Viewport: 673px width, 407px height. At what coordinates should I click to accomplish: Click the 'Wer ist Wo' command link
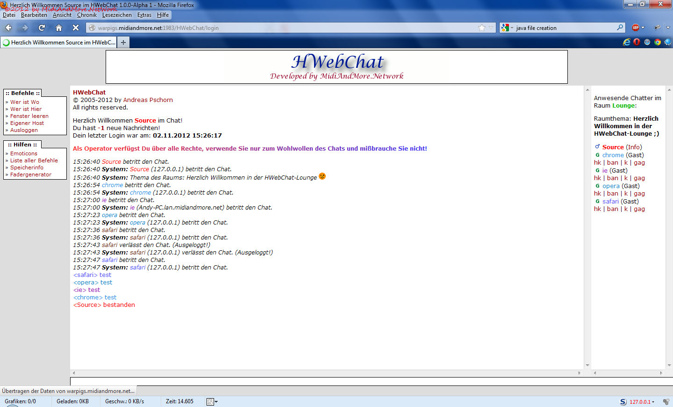[25, 102]
